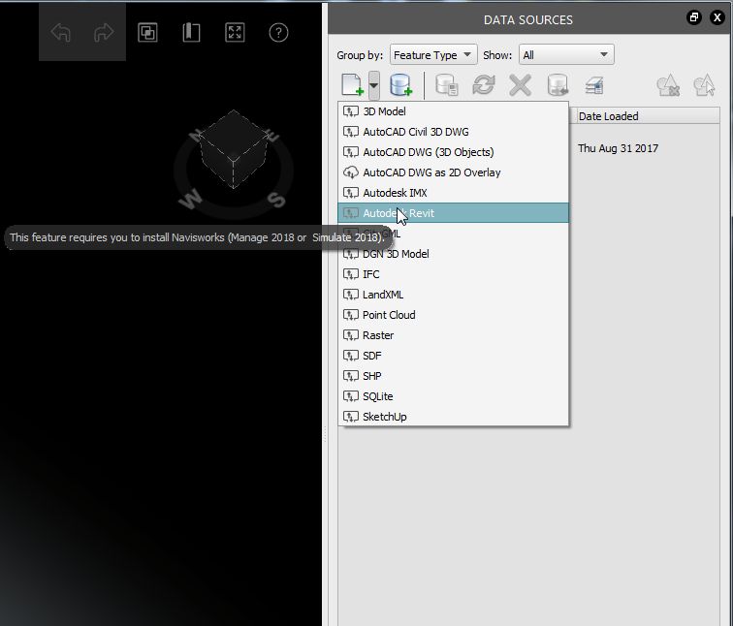Screen dimensions: 733x626
Task: Open the Show All dropdown
Action: point(566,54)
